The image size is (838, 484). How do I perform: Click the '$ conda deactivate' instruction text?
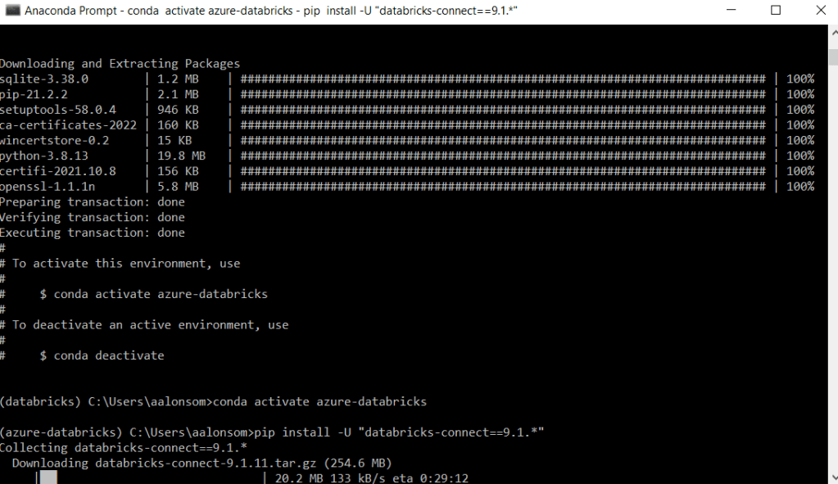point(108,355)
